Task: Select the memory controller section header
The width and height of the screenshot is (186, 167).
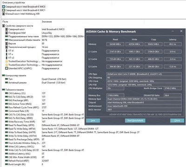Action: [x=14, y=76]
